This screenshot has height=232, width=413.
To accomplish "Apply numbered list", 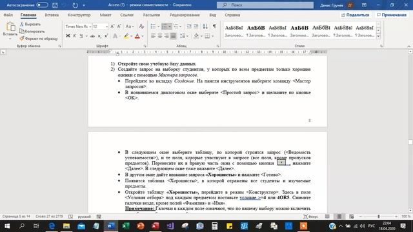I will pyautogui.click(x=165, y=26).
